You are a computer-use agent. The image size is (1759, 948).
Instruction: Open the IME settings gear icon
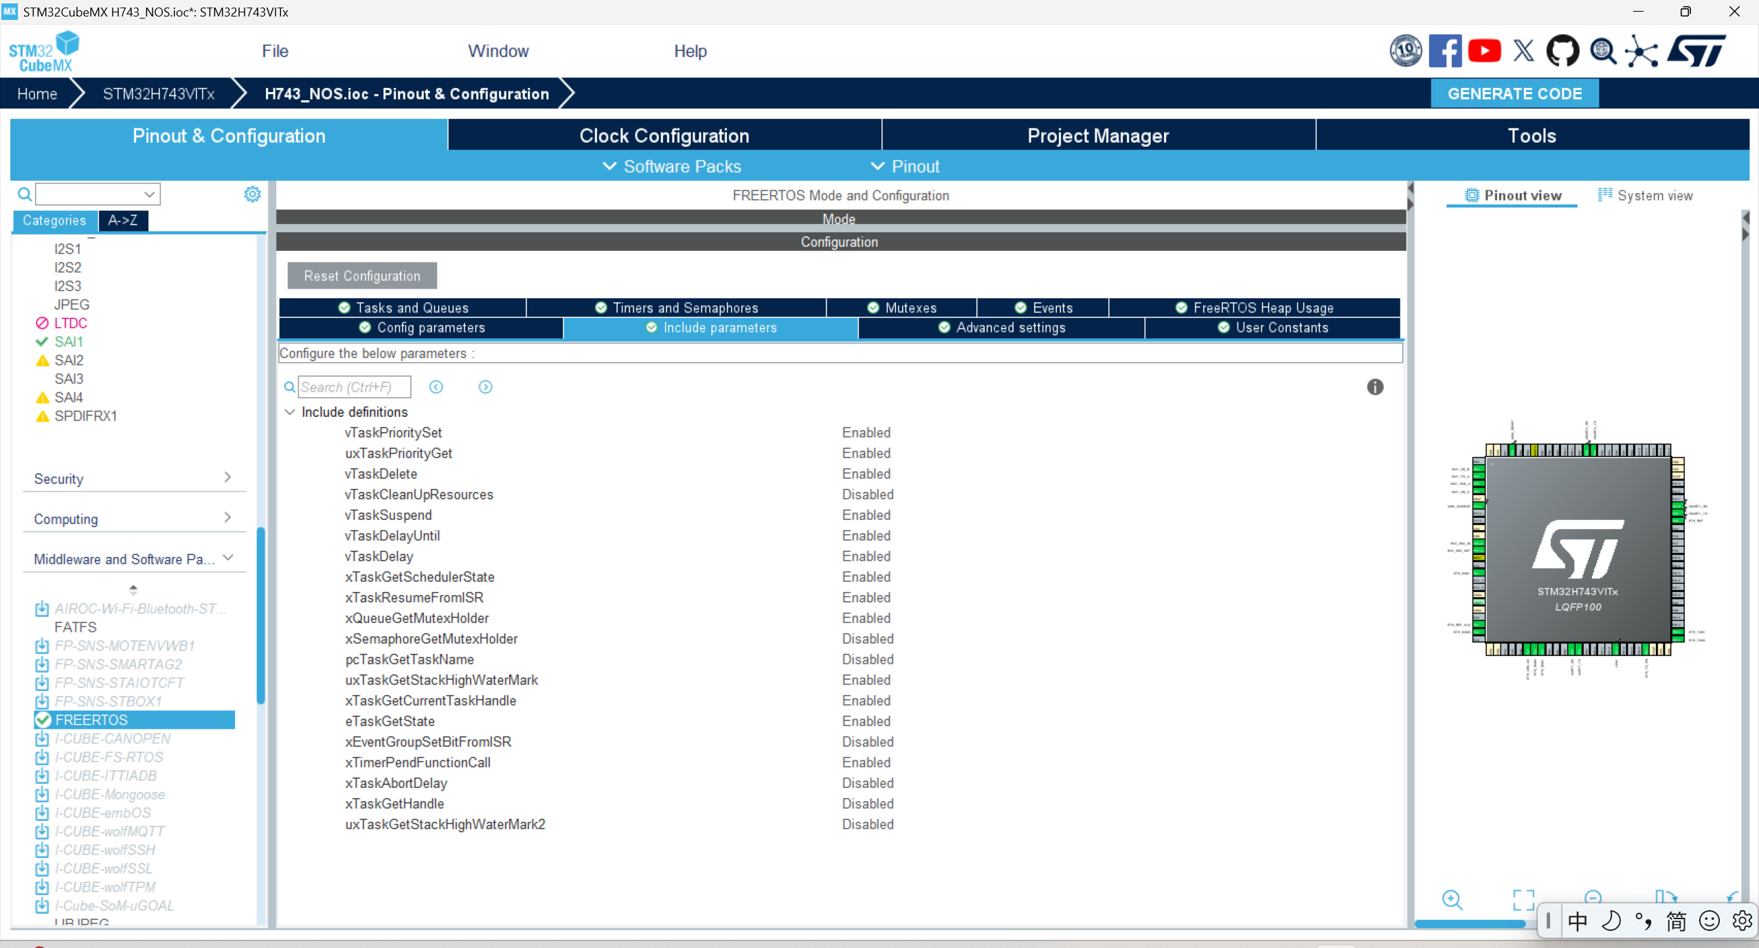pyautogui.click(x=1742, y=921)
